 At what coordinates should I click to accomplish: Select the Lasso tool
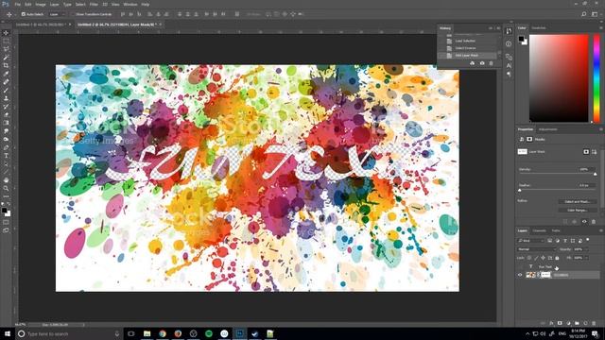point(6,49)
